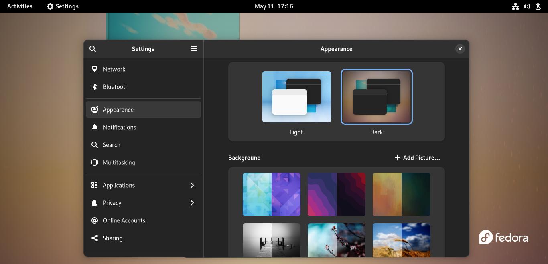Click the search magnifier icon in Settings header
Screen dimensions: 548x264
[93, 49]
